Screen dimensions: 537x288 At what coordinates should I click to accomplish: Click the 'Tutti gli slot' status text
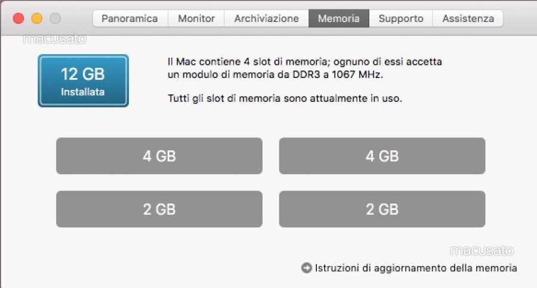point(285,98)
